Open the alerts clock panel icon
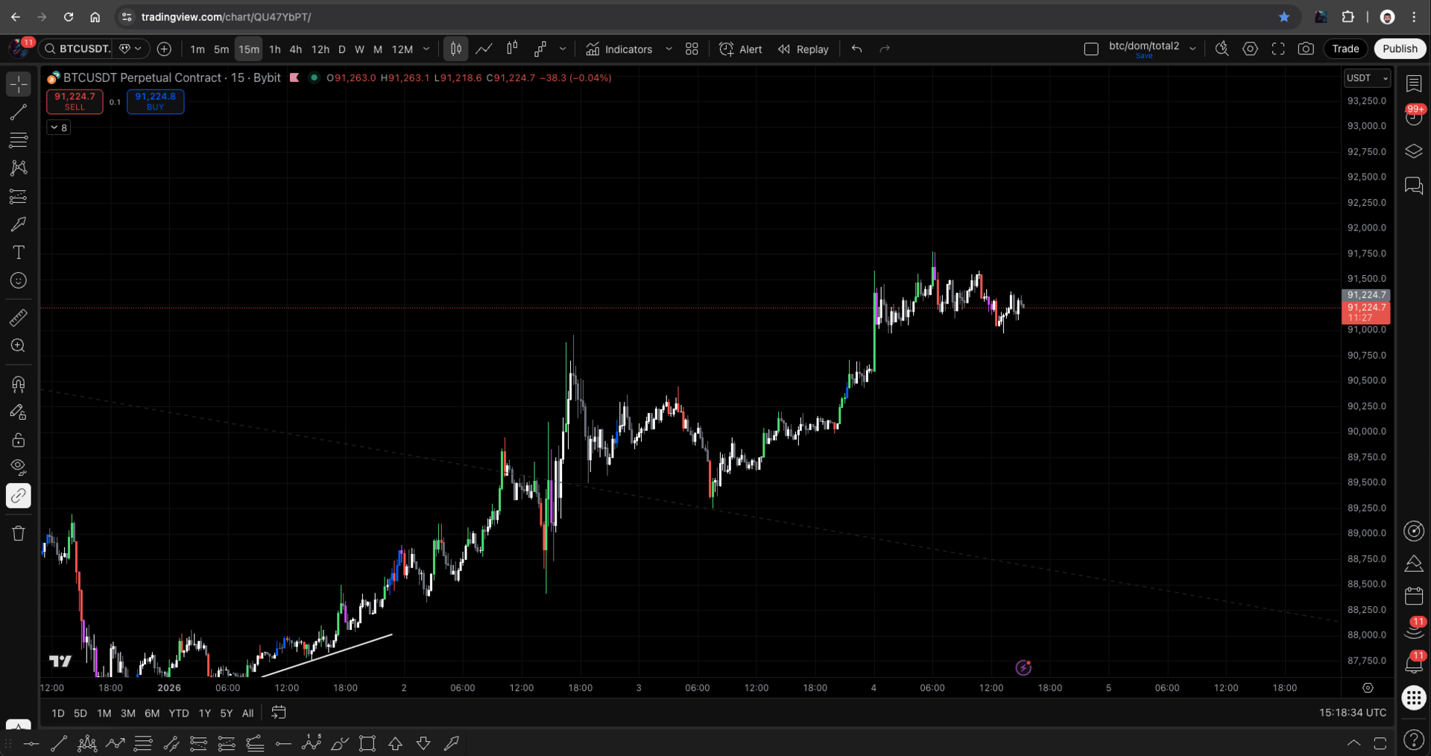The image size is (1431, 756). [x=1414, y=116]
